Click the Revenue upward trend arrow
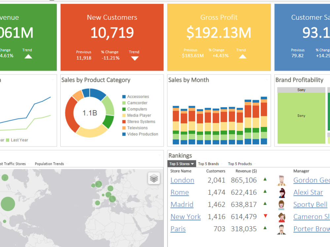This screenshot has width=330, height=247. pos(28,56)
